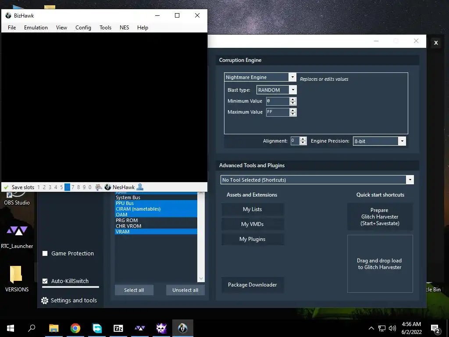Deselect VRAM in the domain list
449x337 pixels.
coord(156,232)
